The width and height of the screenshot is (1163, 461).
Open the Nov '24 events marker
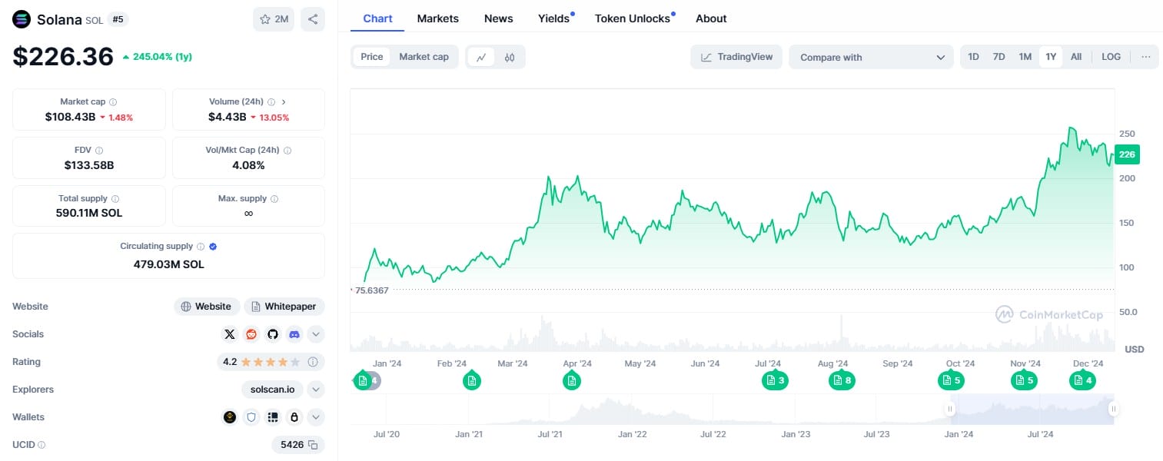(x=1024, y=380)
